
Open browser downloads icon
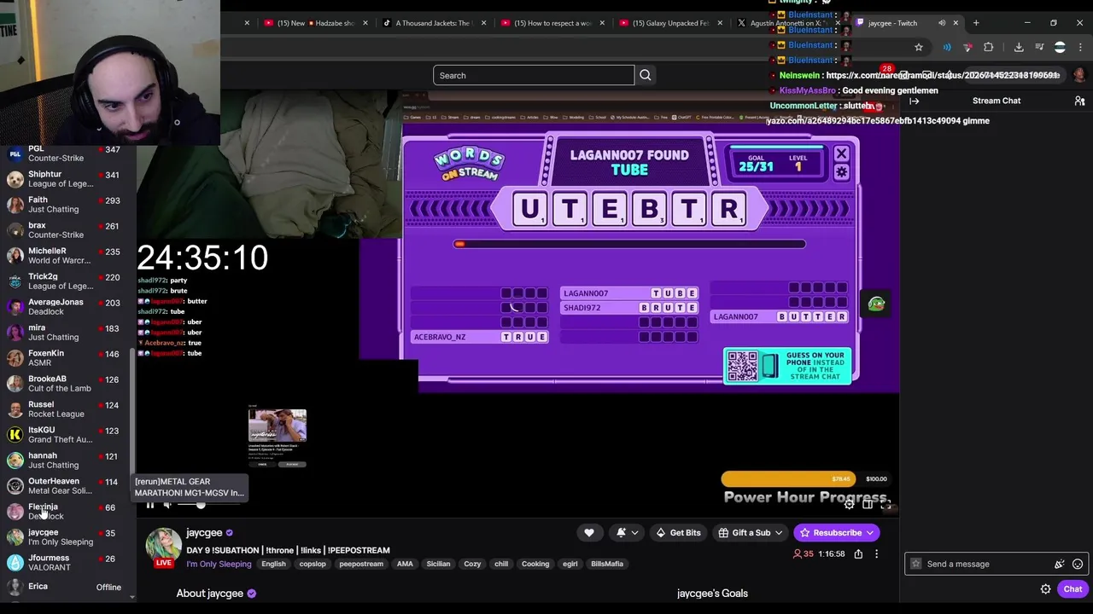[x=1019, y=47]
